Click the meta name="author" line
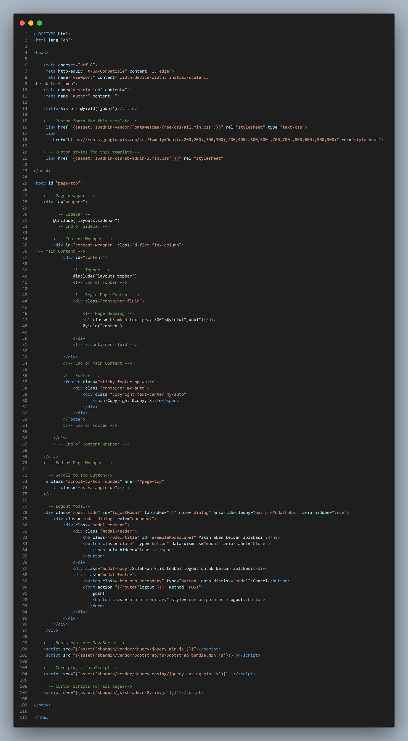The width and height of the screenshot is (408, 741). tap(82, 96)
